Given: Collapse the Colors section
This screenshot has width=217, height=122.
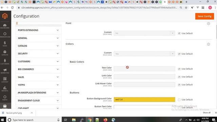Looking at the screenshot, I should pos(209,44).
